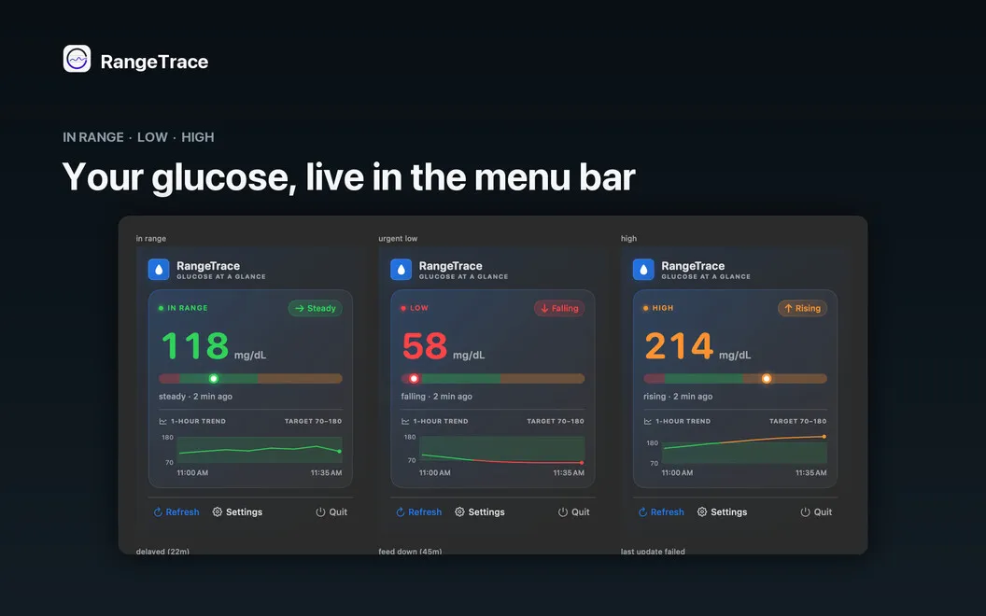The height and width of the screenshot is (616, 986).
Task: Click the blue droplet icon in the high panel
Action: pos(643,270)
